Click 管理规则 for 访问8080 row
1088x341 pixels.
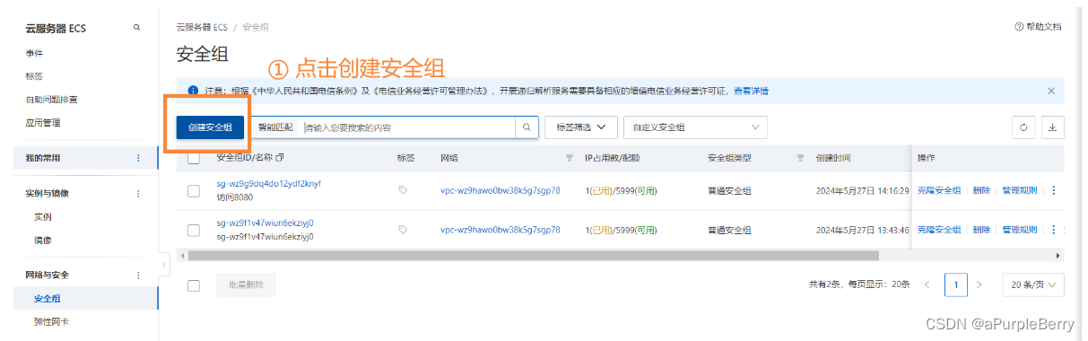(x=1019, y=190)
